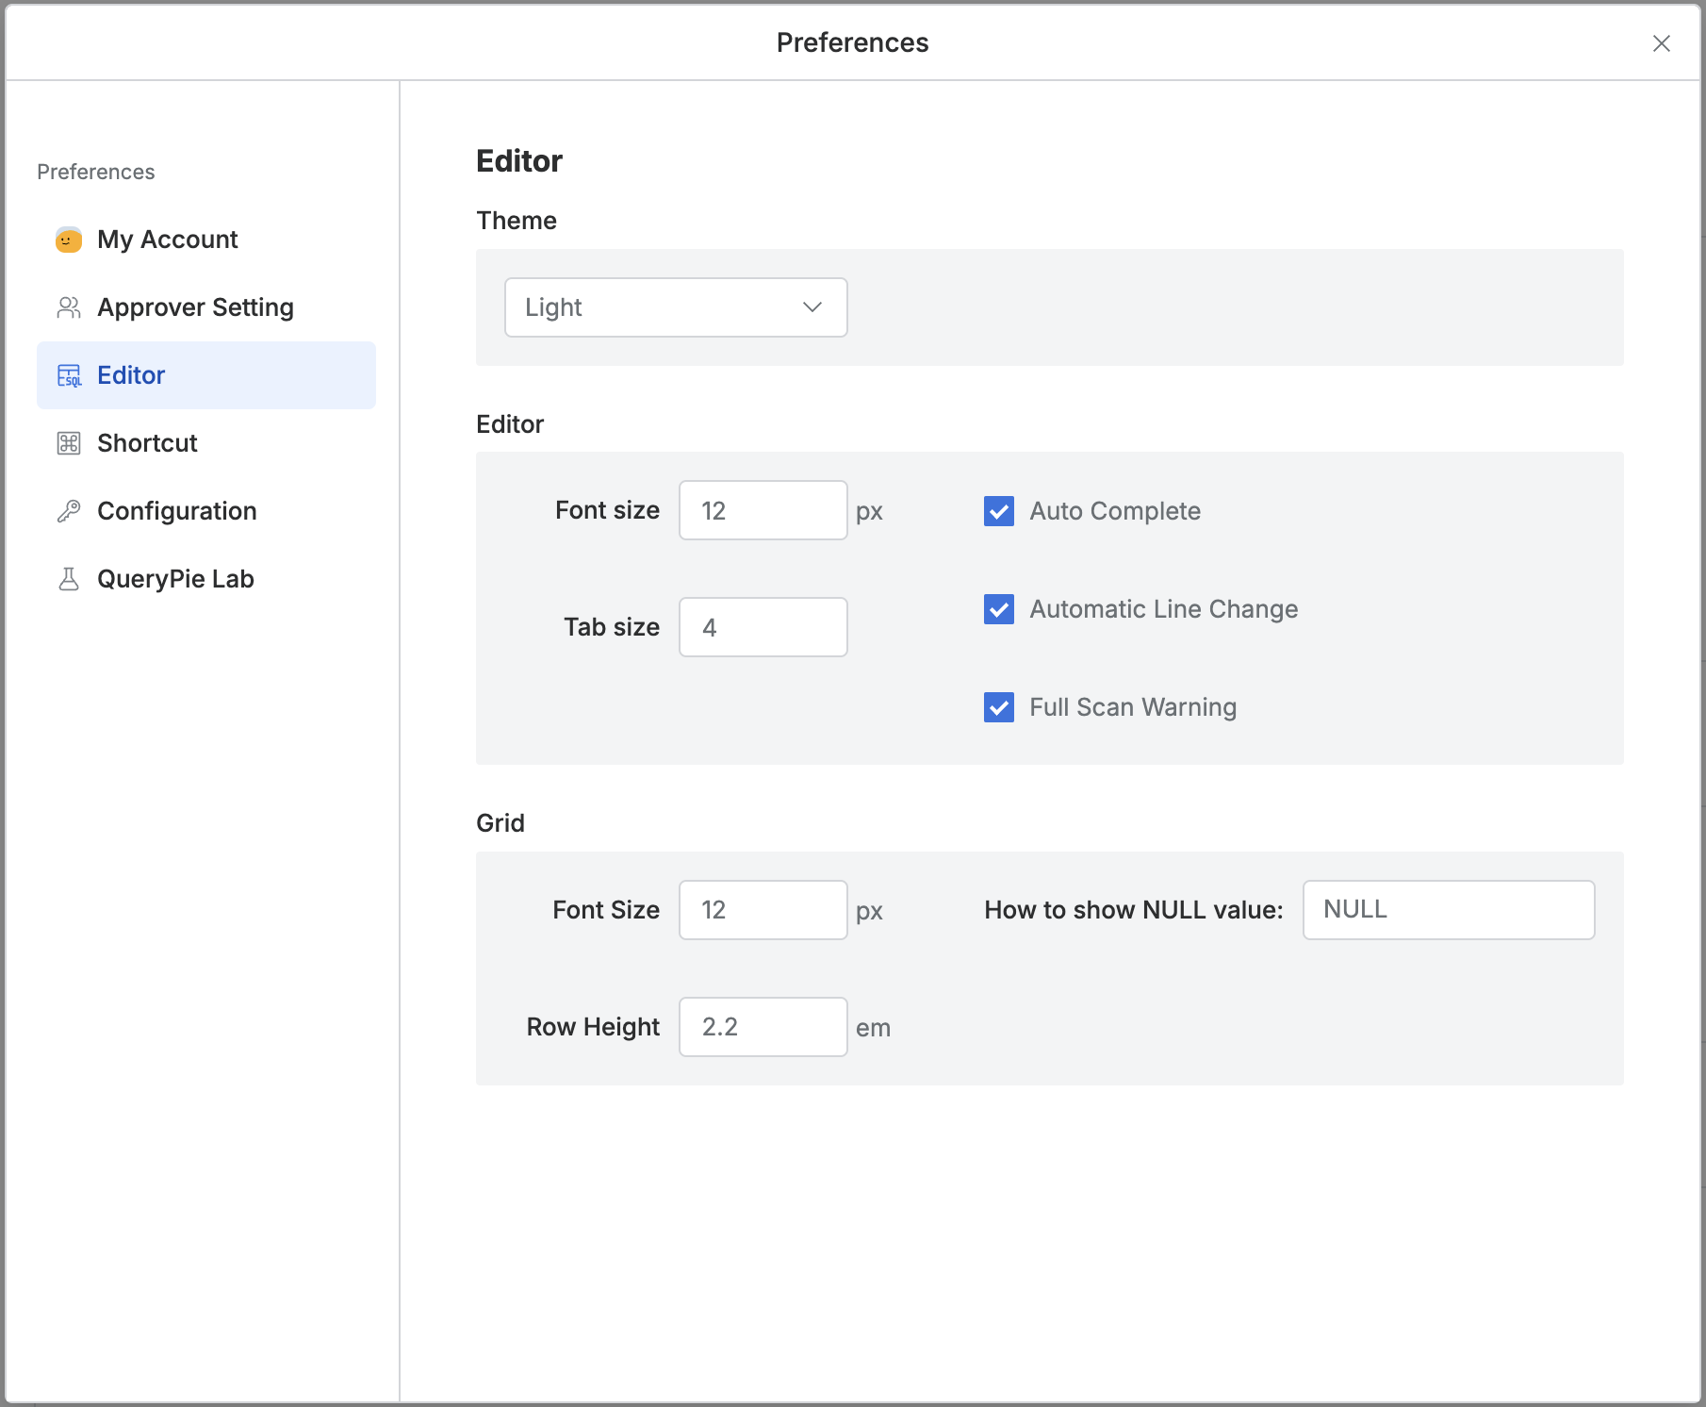Click the Editor SQL icon in sidebar
1706x1407 pixels.
(x=69, y=375)
